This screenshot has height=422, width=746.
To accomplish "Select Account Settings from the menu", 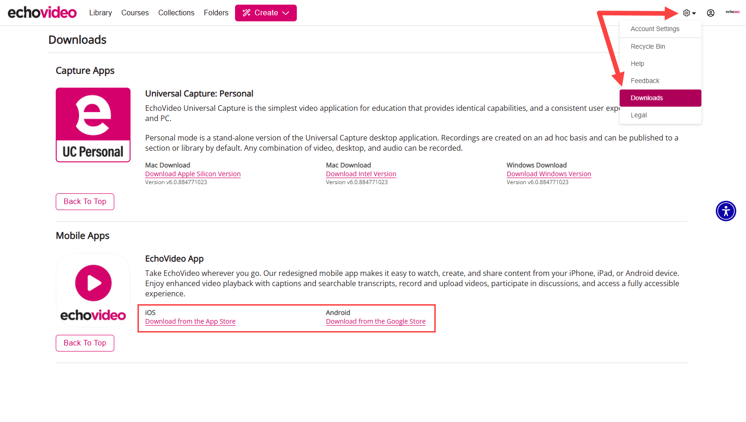I will [x=661, y=29].
